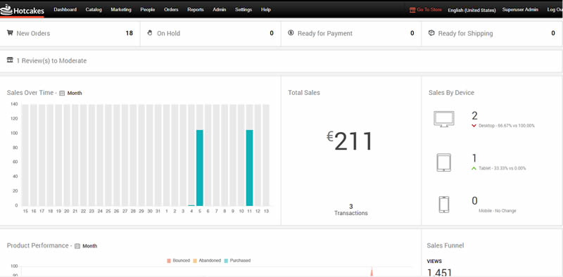Click the Total Sales heading
The image size is (563, 277).
[x=304, y=93]
